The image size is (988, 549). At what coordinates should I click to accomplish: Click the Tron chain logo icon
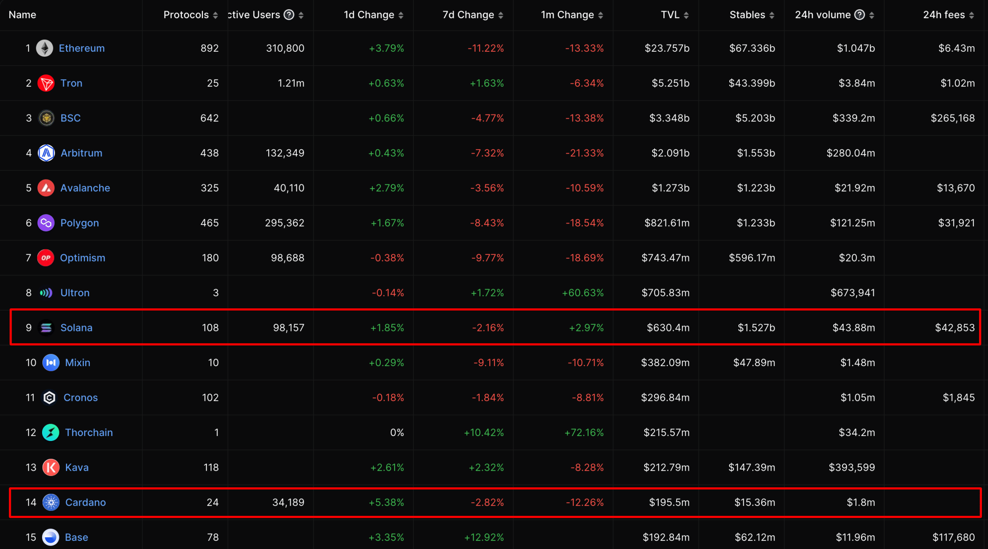click(x=46, y=83)
